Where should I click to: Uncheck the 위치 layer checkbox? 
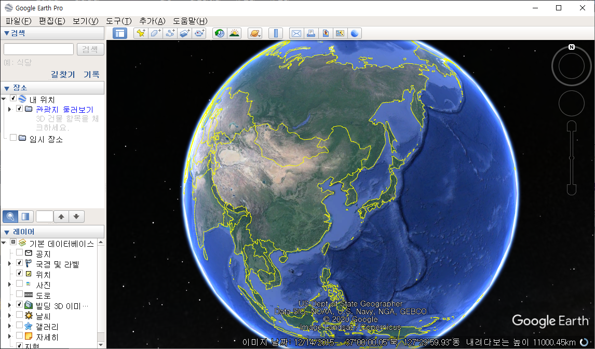click(19, 273)
